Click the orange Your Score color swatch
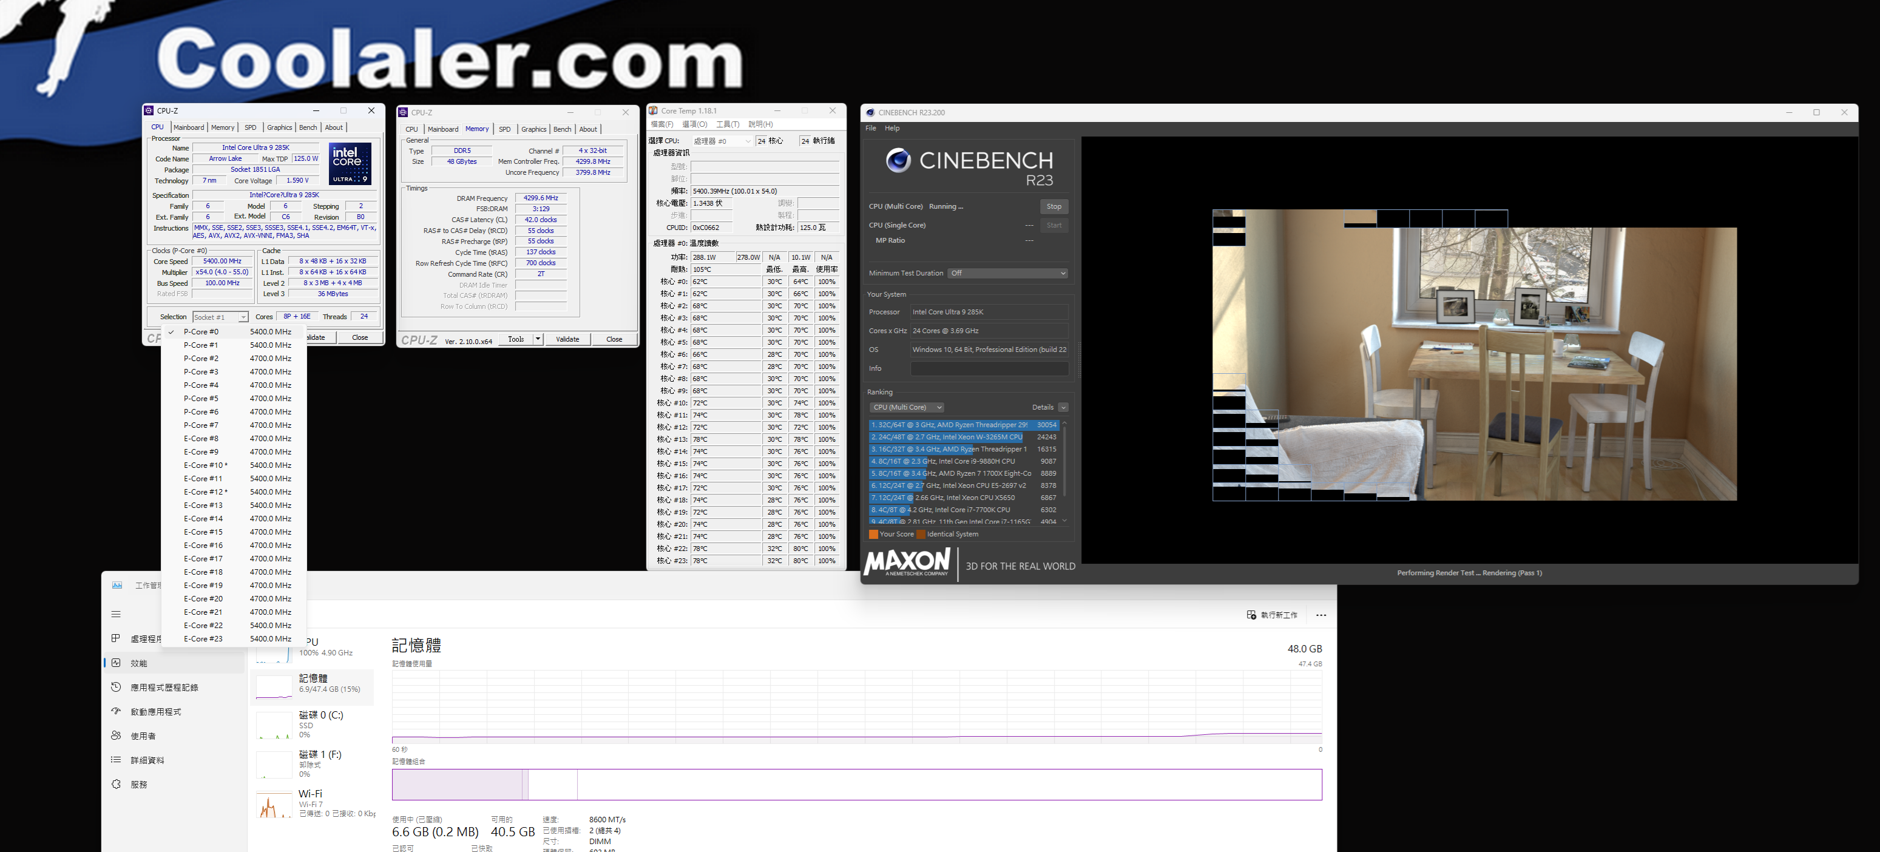The image size is (1880, 852). click(873, 535)
